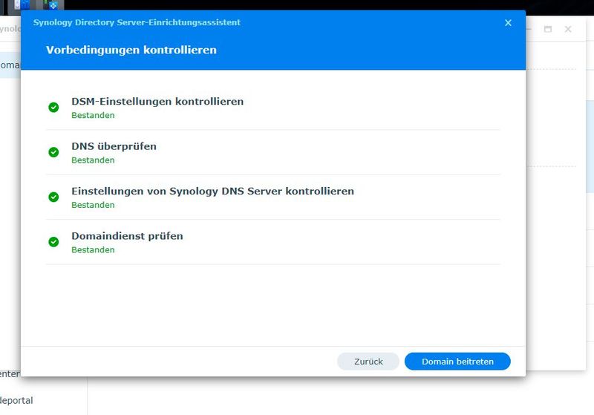Click the Domain beitreten button
This screenshot has width=594, height=415.
coord(457,362)
